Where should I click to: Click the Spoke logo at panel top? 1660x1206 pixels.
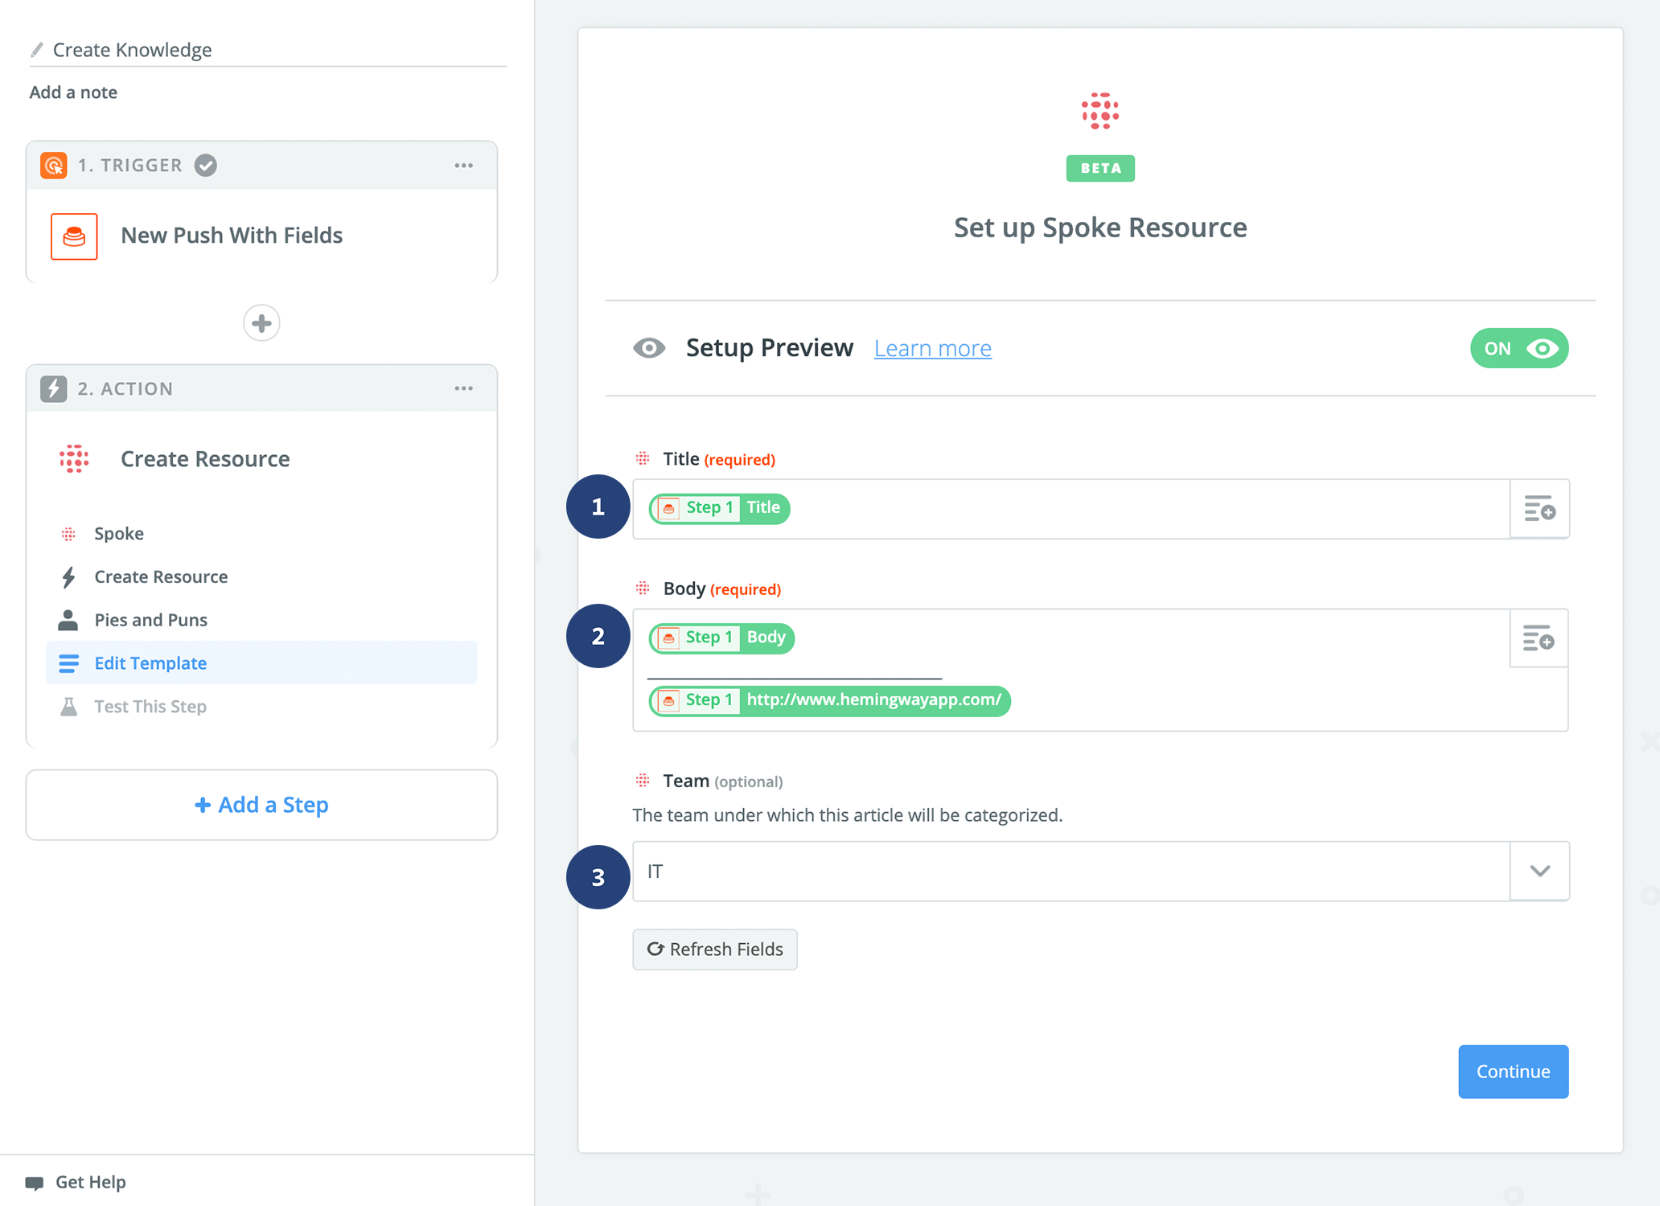[1100, 111]
